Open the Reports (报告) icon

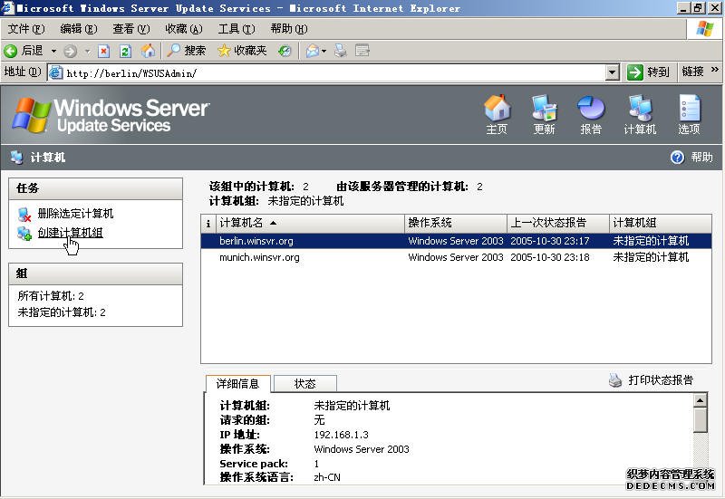pyautogui.click(x=591, y=108)
